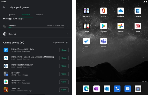Go back from My apps & games

point(4,8)
